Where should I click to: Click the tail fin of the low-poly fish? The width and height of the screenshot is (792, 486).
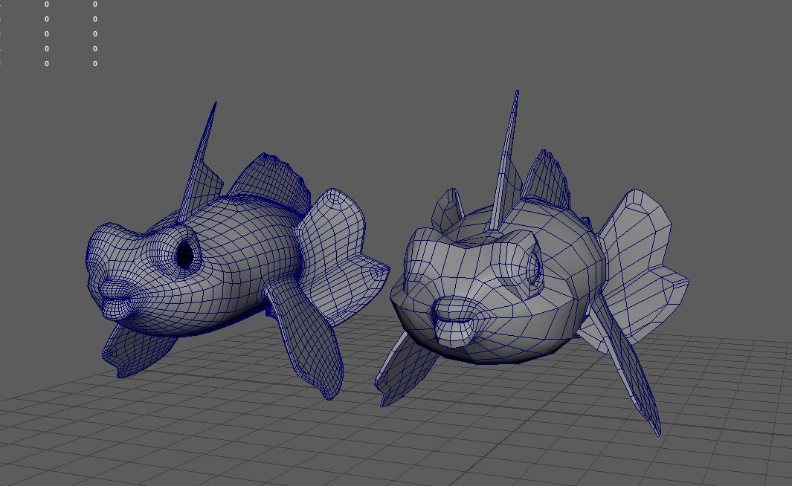(642, 268)
